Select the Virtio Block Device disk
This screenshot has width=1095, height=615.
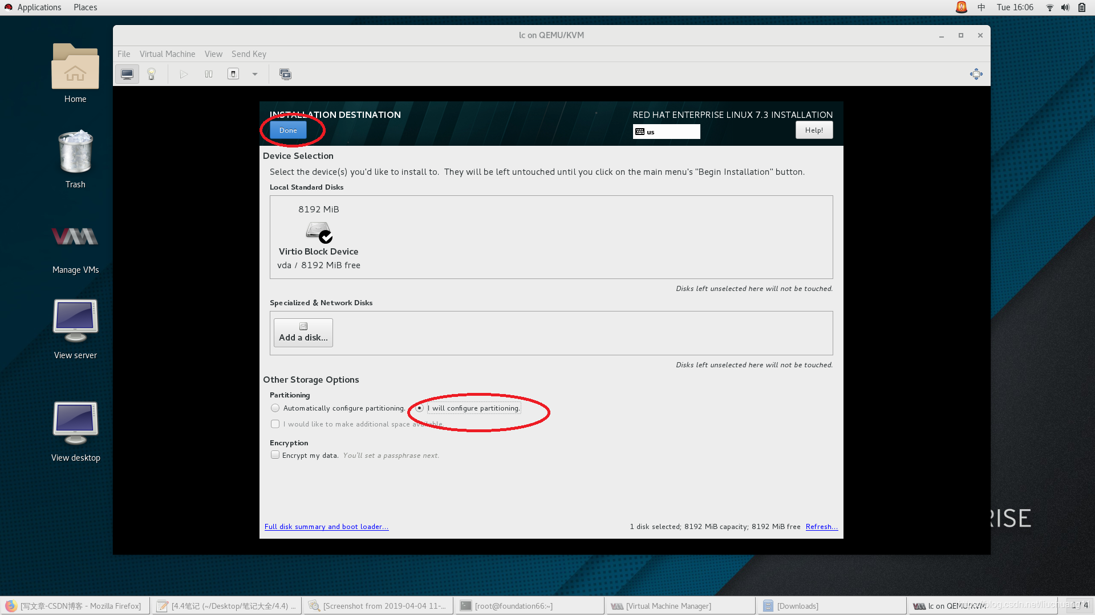(319, 237)
